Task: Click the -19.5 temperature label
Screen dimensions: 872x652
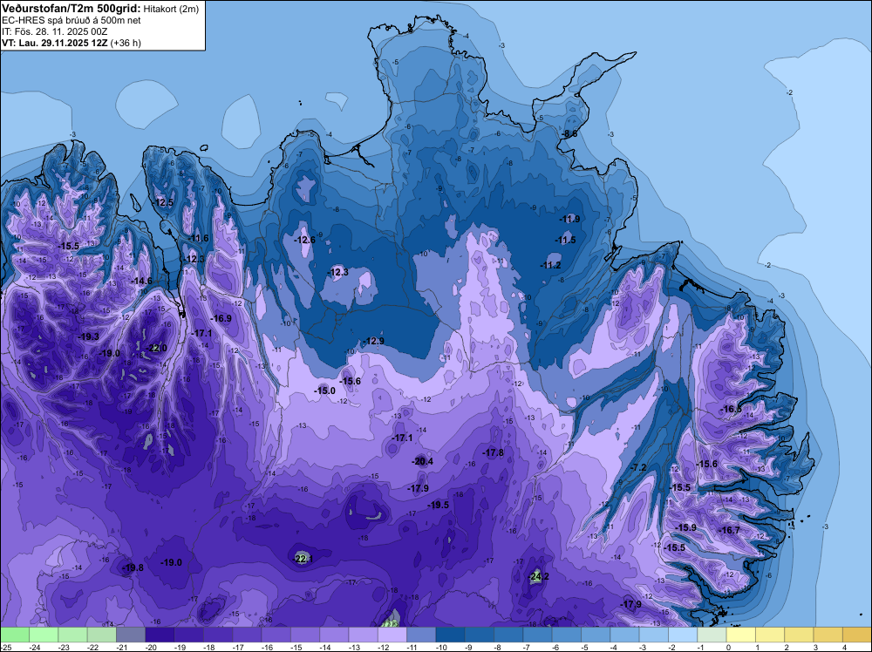Action: pos(439,505)
